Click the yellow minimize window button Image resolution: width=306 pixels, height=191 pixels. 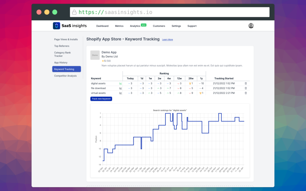click(x=47, y=12)
